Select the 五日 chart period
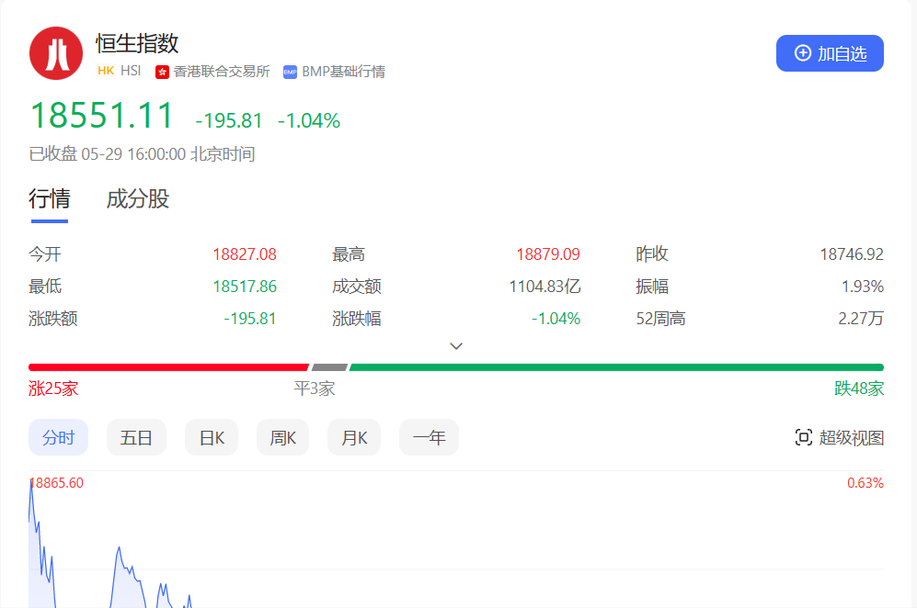The width and height of the screenshot is (917, 608). pos(136,437)
